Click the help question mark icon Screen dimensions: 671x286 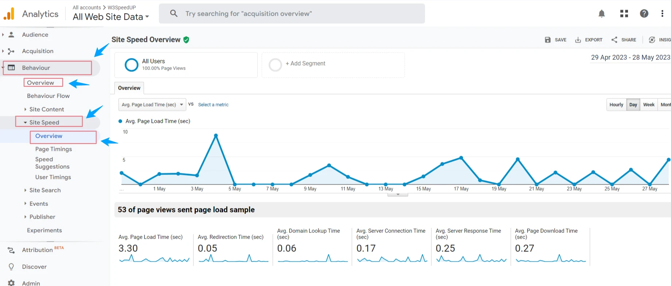(644, 14)
